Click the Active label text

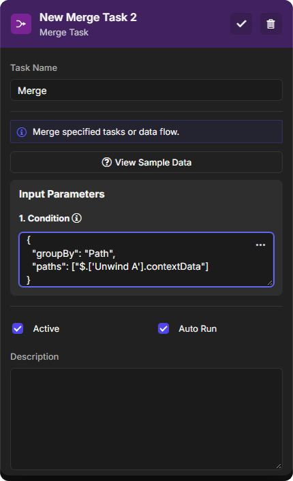point(46,329)
